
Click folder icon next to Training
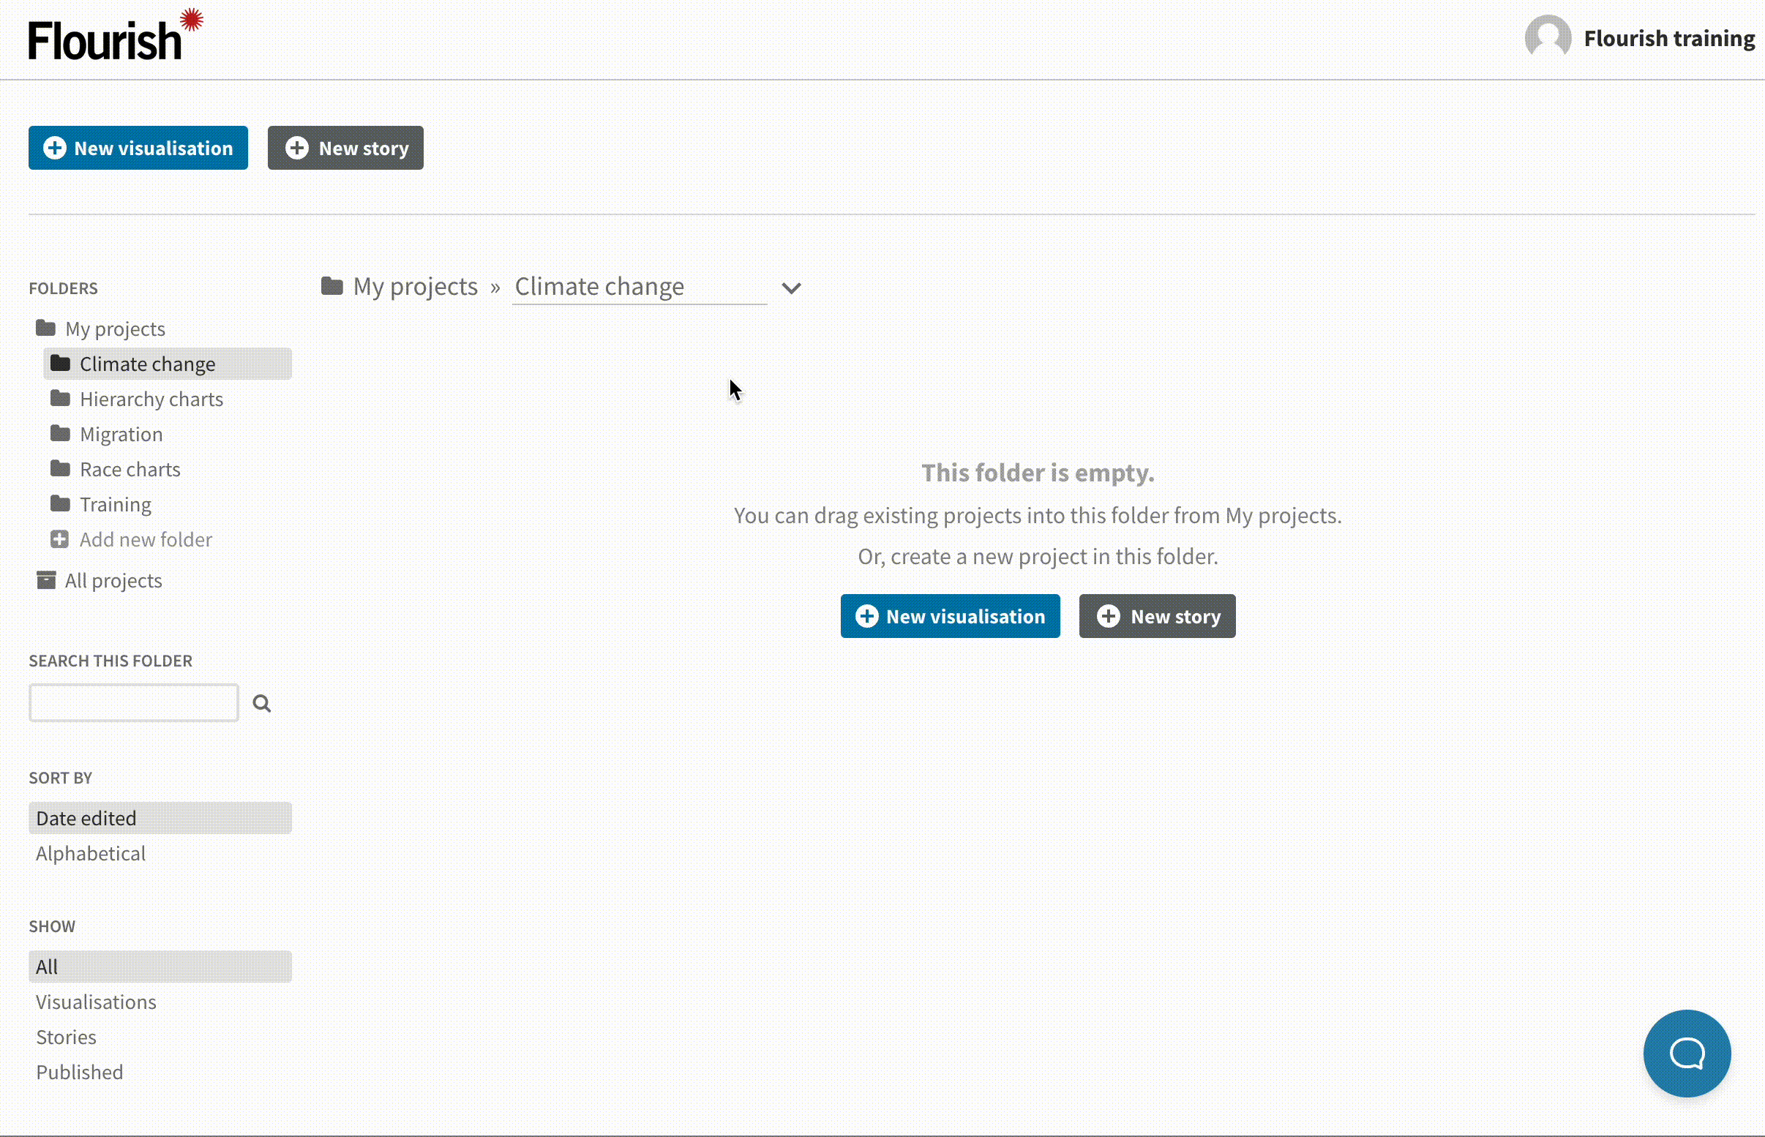click(60, 503)
